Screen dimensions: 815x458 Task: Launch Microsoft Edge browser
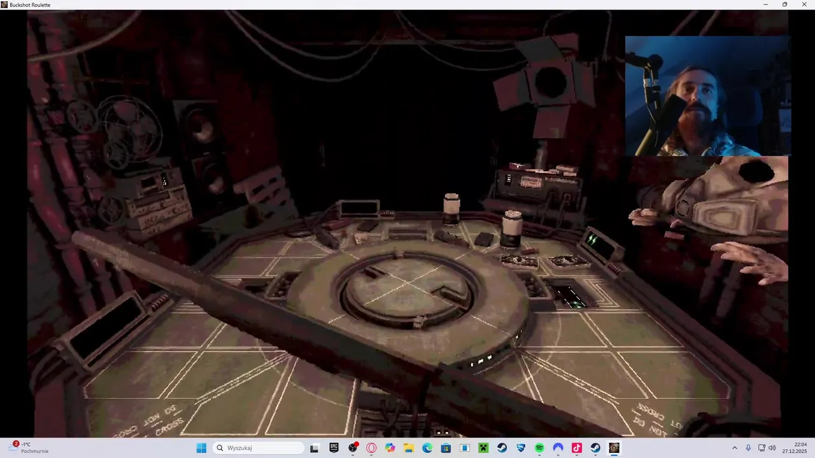427,448
